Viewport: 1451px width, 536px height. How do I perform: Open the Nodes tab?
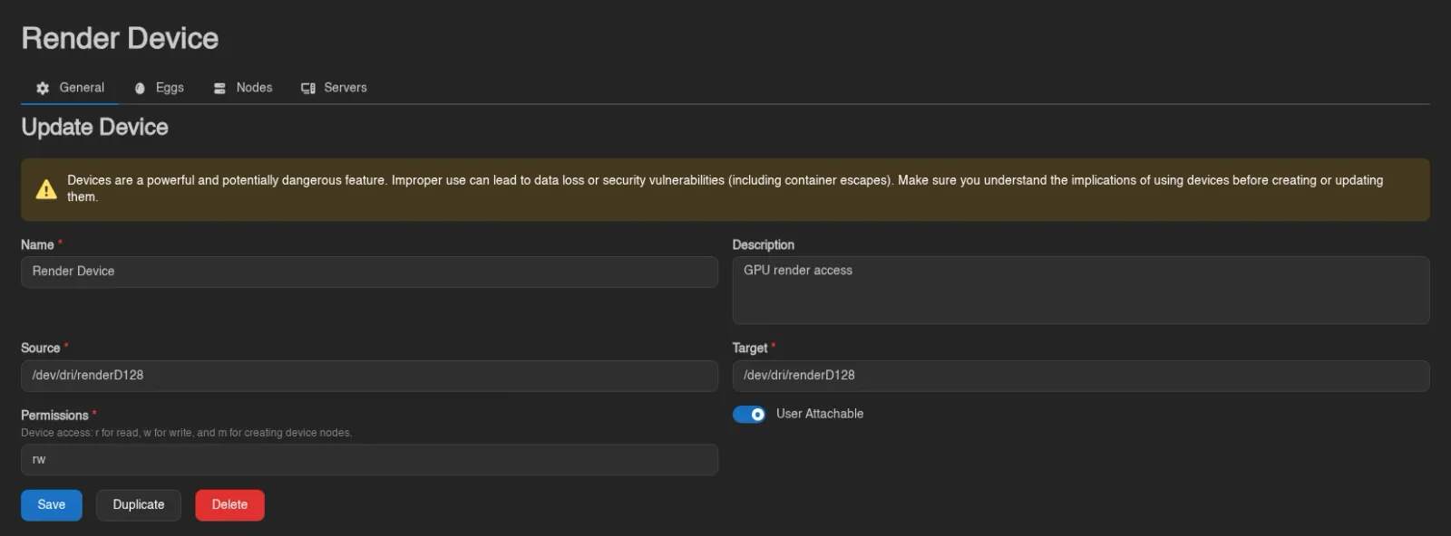[x=243, y=88]
